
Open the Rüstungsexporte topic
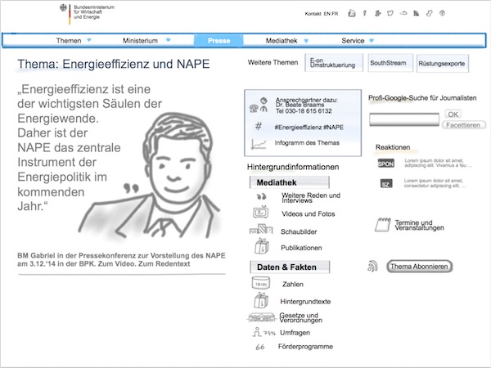(443, 64)
